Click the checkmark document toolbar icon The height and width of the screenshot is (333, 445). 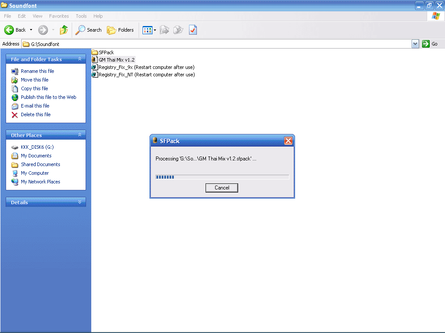(193, 30)
